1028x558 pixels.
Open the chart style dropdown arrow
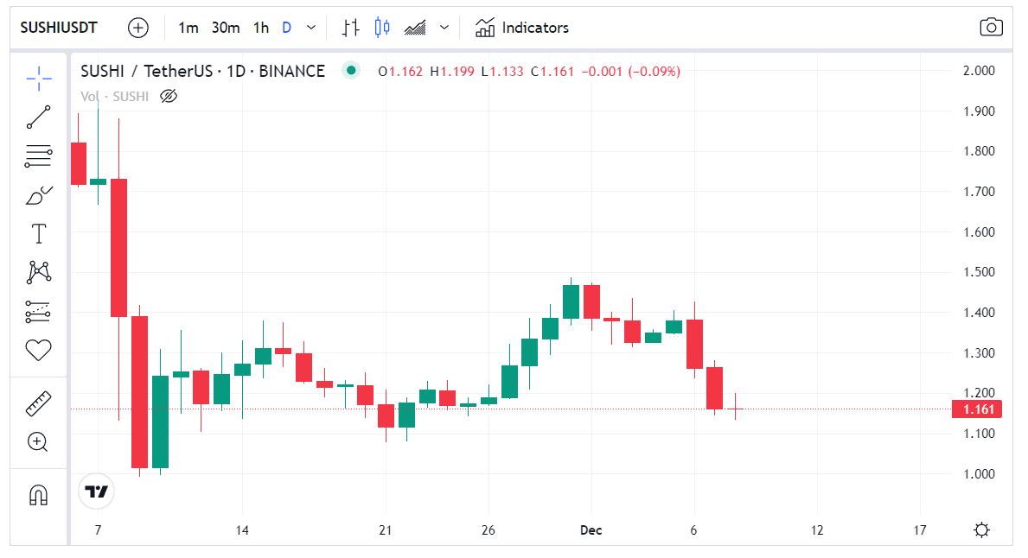444,28
